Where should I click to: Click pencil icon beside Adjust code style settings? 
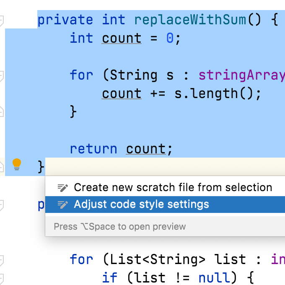(x=63, y=205)
